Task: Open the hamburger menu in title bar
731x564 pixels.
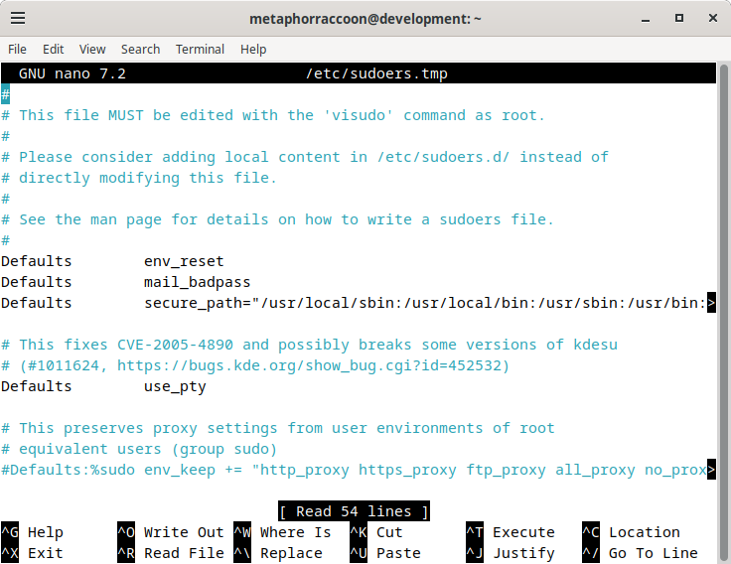Action: 18,18
